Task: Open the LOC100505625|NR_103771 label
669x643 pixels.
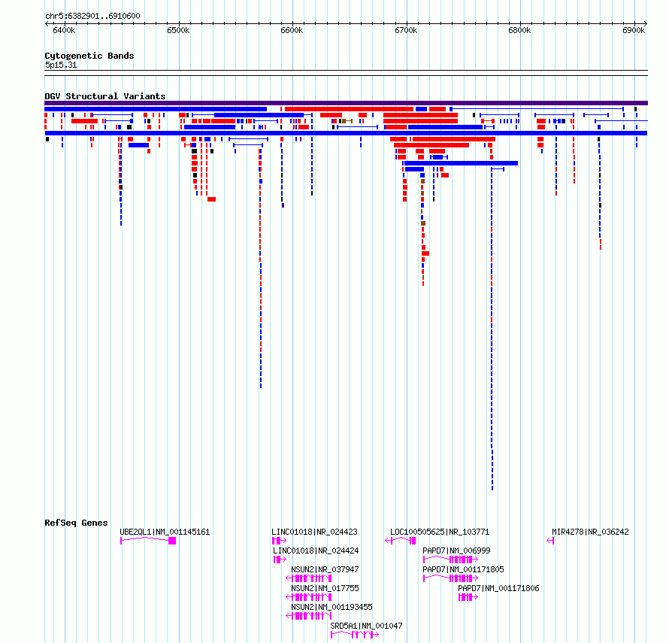Action: tap(440, 532)
